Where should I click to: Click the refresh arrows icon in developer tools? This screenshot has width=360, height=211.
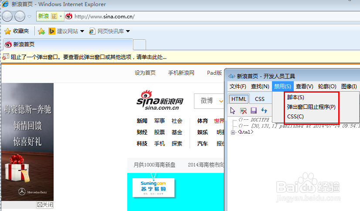pyautogui.click(x=264, y=111)
